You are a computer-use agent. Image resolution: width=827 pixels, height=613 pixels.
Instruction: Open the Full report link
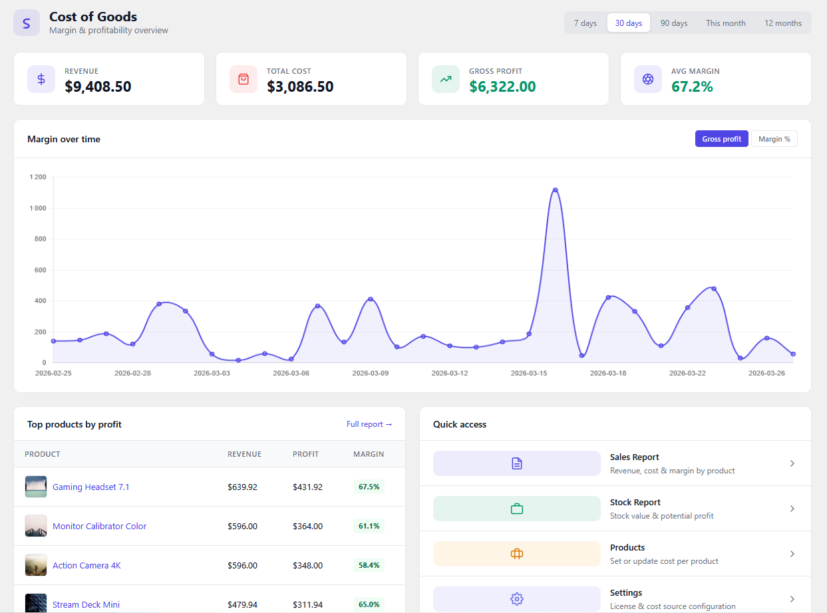tap(369, 424)
